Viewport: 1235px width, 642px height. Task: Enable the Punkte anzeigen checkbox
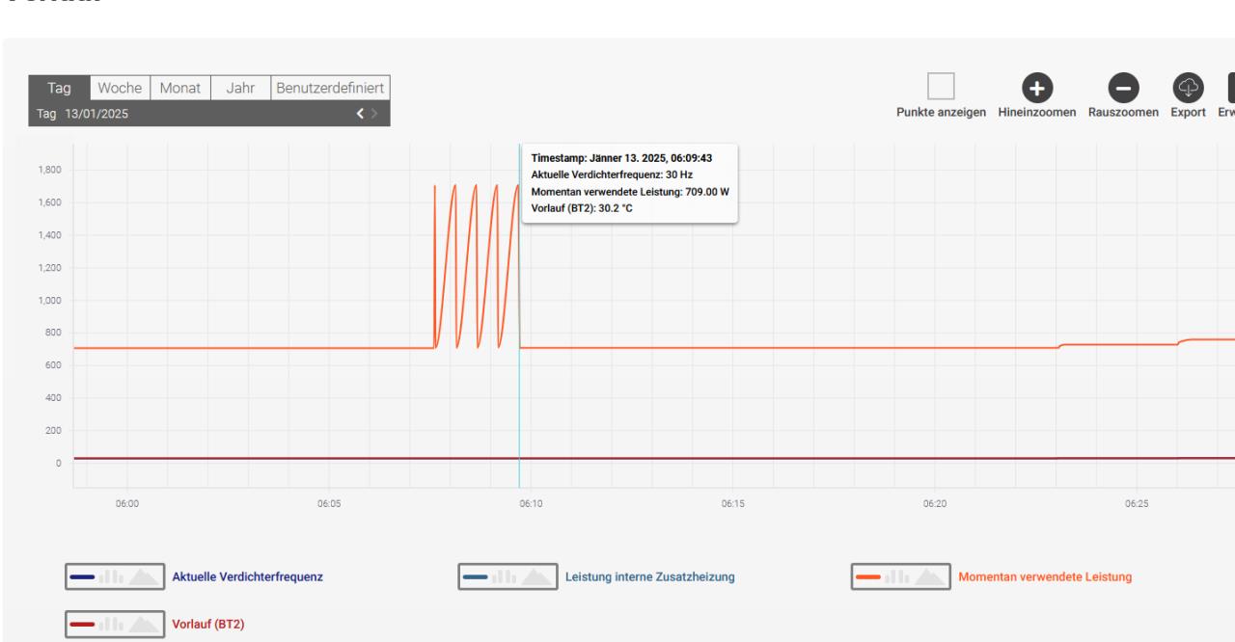(x=941, y=87)
